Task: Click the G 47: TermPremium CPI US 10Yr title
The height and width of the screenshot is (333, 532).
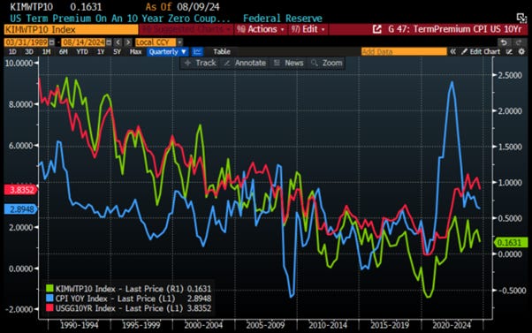Action: pos(454,29)
